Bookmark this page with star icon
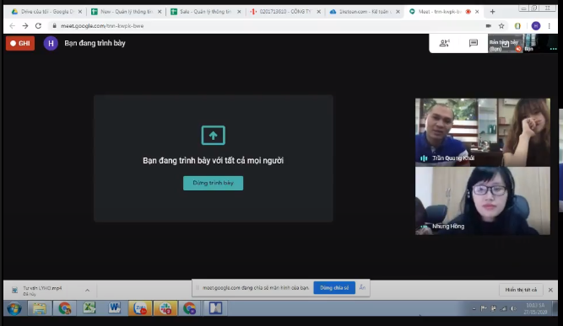The image size is (563, 326). (501, 26)
